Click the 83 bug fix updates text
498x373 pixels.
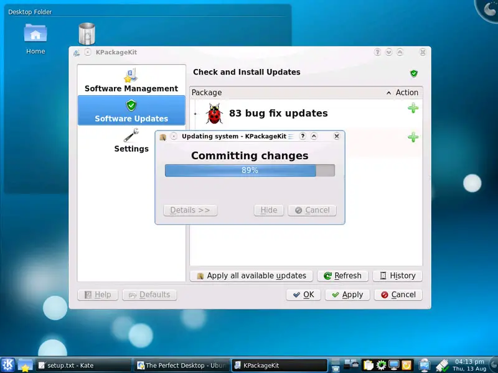(278, 113)
